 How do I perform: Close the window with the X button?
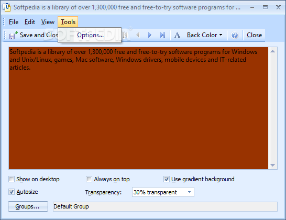coord(278,7)
